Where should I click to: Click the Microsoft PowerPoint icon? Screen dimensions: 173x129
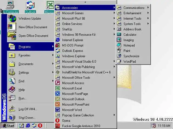pyautogui.click(x=58, y=105)
